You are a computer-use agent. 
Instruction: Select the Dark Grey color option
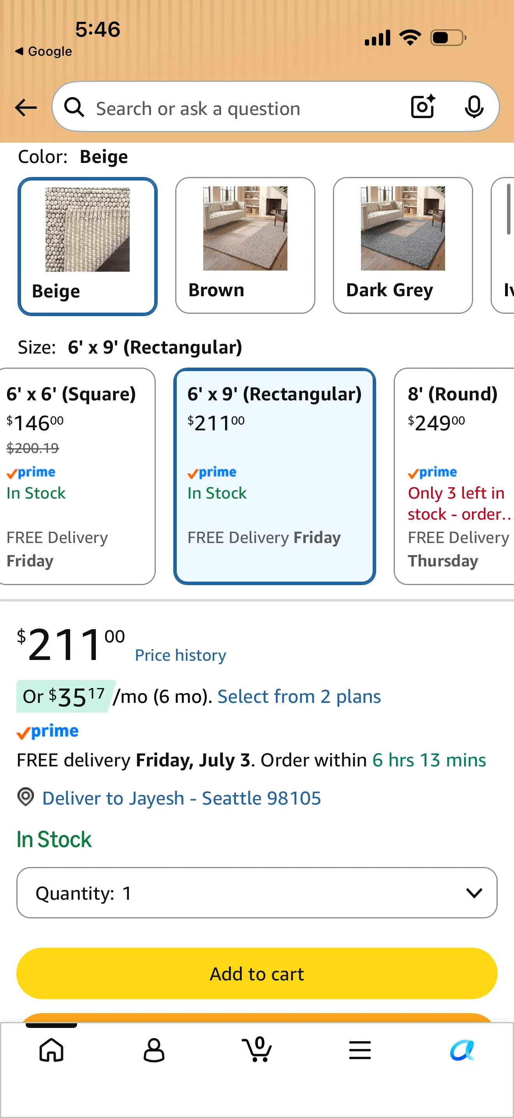coord(403,245)
